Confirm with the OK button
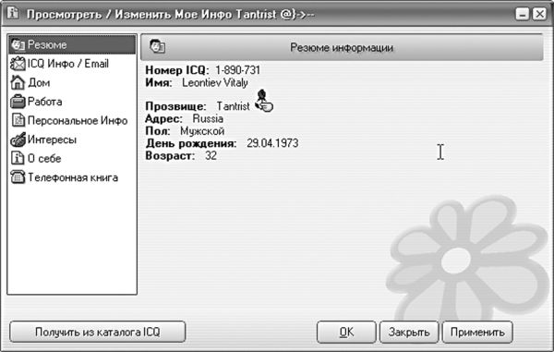554x352 pixels. pos(346,332)
